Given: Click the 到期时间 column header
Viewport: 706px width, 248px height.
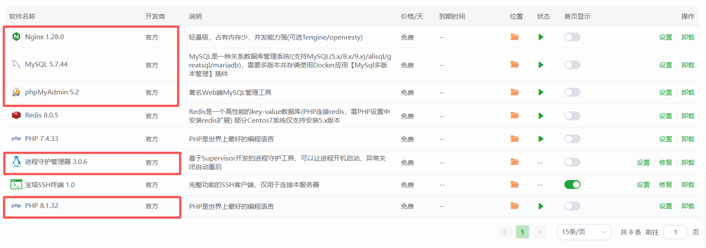Looking at the screenshot, I should pos(452,17).
